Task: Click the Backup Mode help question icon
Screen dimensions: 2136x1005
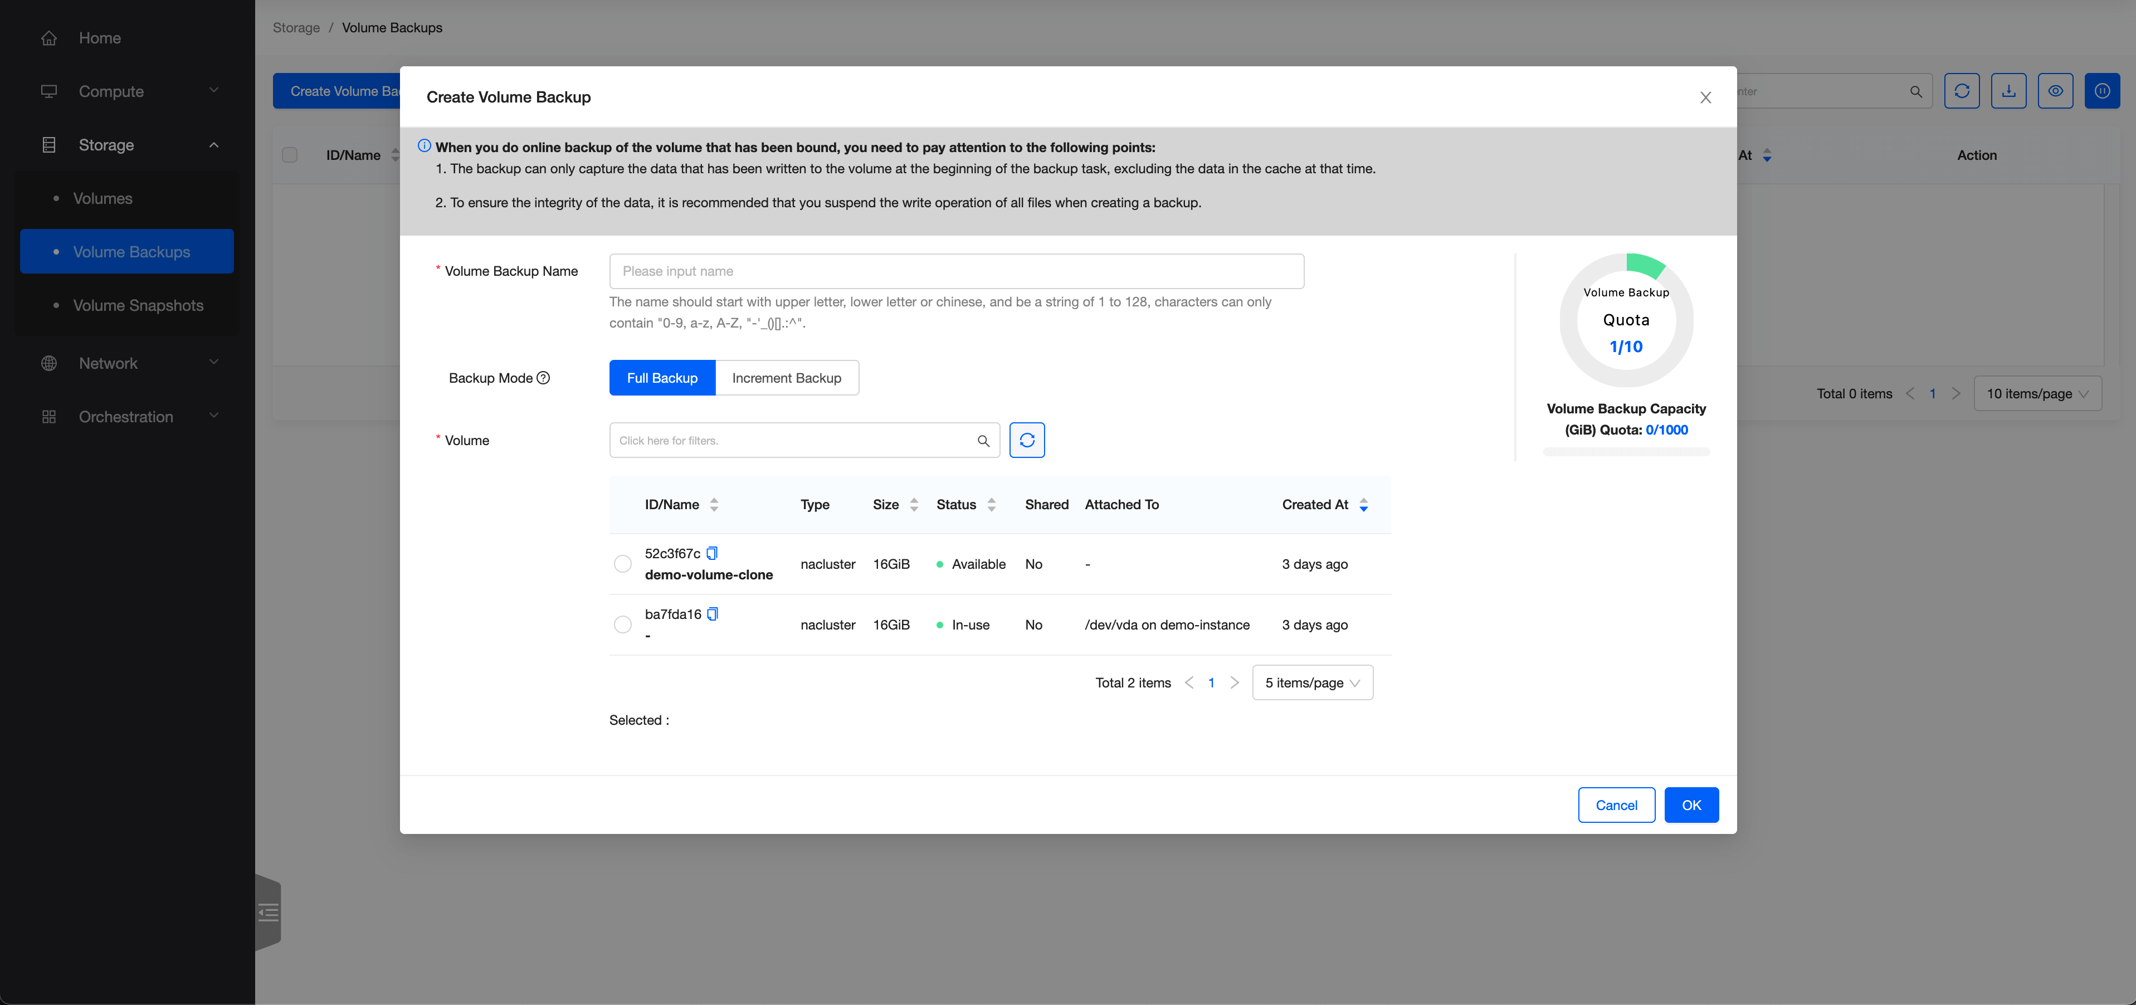Action: click(543, 378)
